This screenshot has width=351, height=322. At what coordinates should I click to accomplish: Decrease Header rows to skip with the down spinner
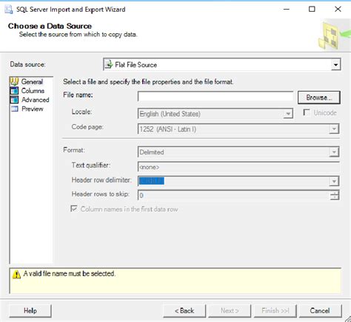point(334,198)
